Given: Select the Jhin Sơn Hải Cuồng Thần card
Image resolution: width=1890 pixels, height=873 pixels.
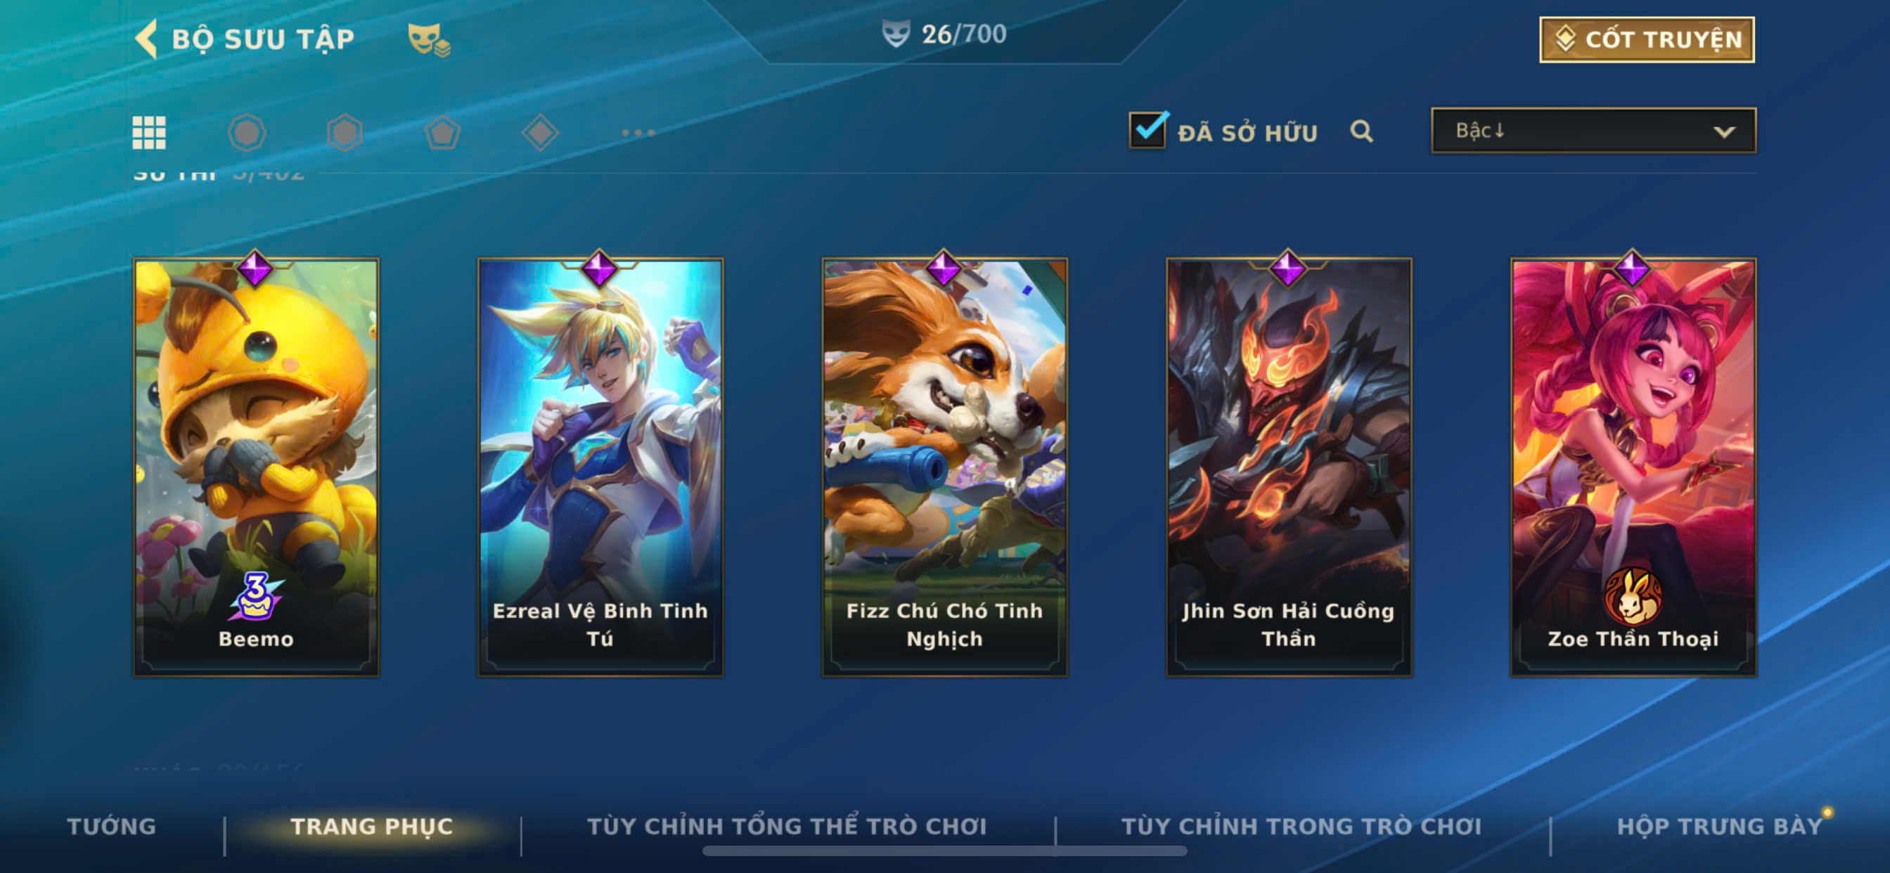Looking at the screenshot, I should point(1288,467).
